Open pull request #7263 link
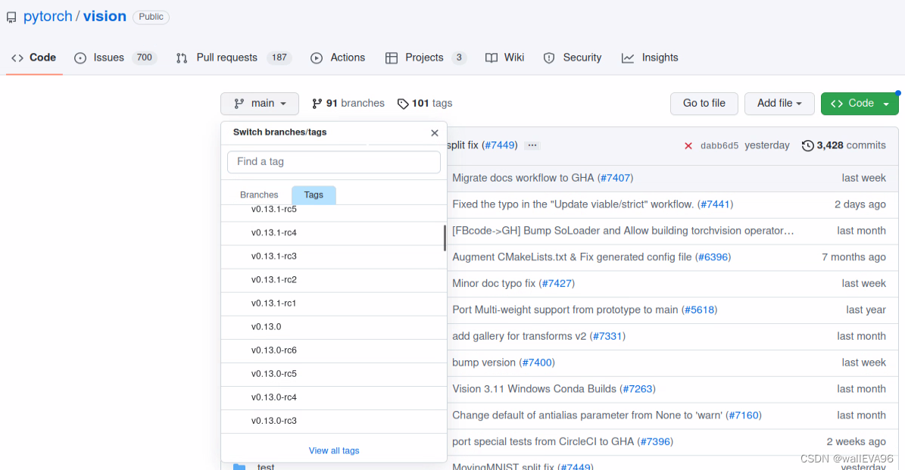The height and width of the screenshot is (470, 905). point(637,389)
